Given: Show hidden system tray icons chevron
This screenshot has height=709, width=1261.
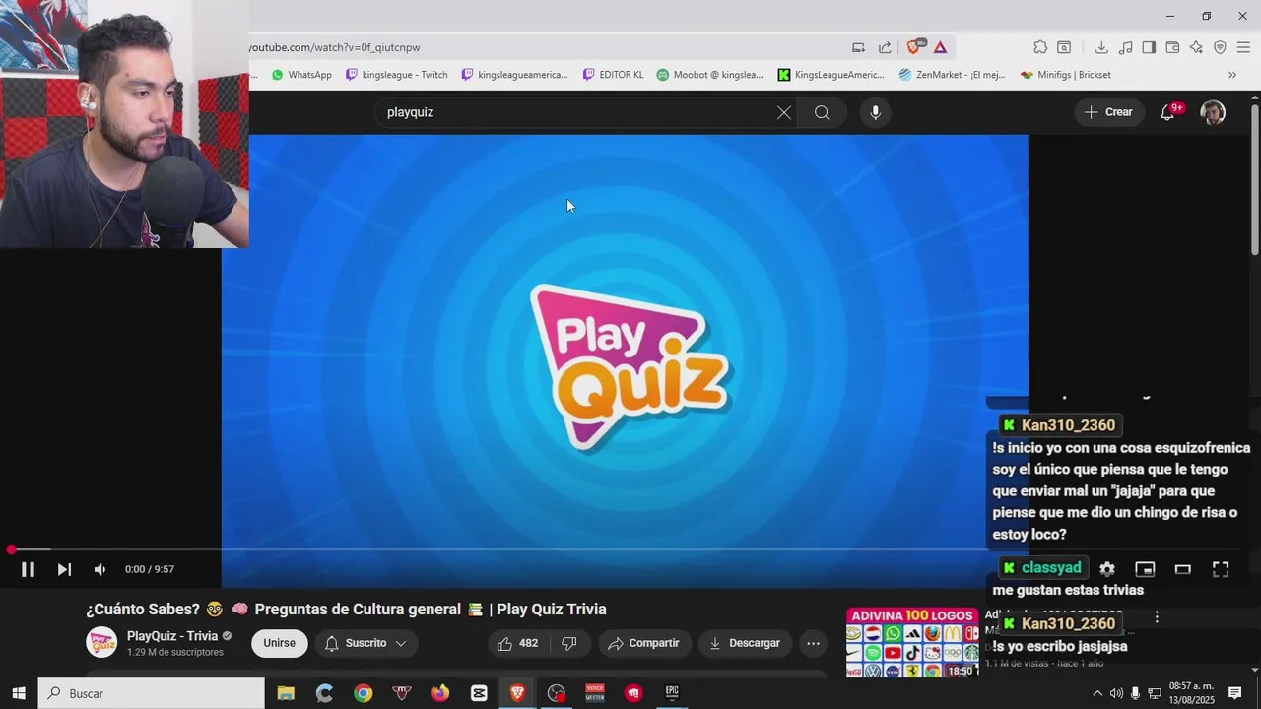Looking at the screenshot, I should [1097, 693].
